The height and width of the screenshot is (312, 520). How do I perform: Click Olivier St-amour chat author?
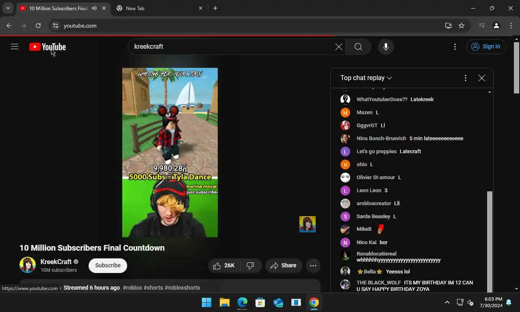(376, 178)
